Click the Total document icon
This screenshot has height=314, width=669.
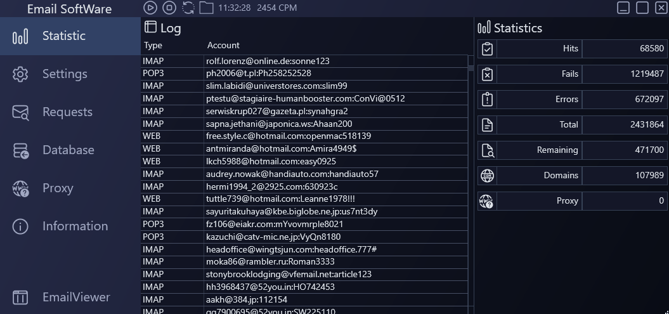(487, 125)
